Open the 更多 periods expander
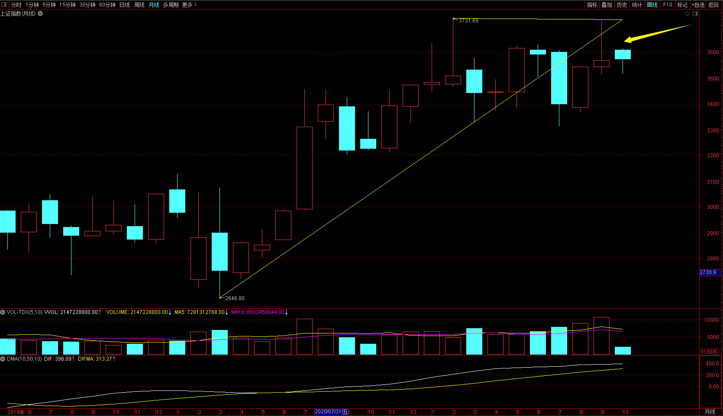Image resolution: width=723 pixels, height=416 pixels. pos(189,5)
